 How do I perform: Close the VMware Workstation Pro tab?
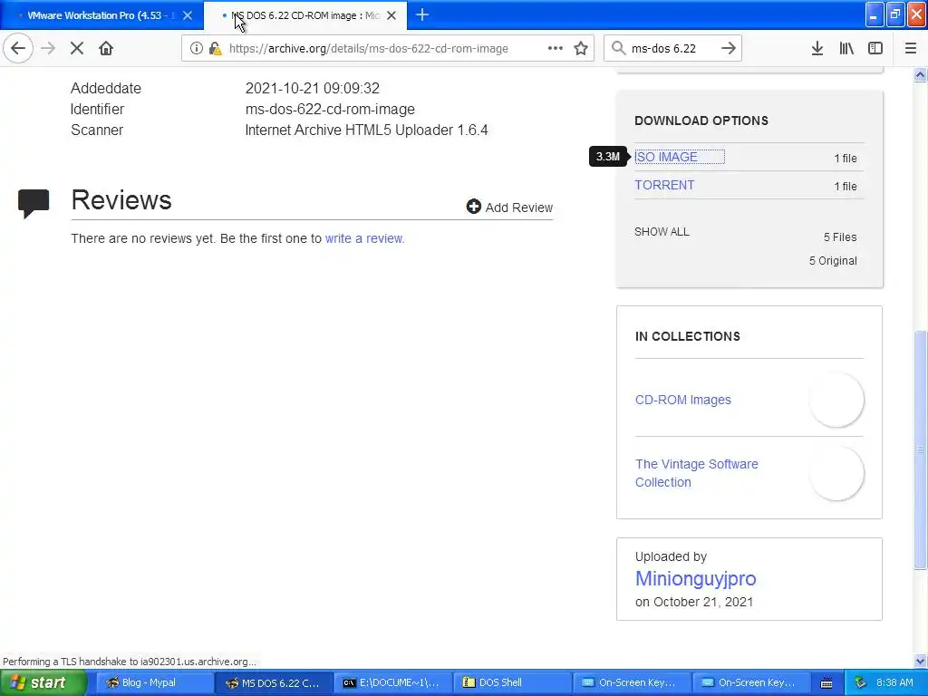[x=188, y=15]
